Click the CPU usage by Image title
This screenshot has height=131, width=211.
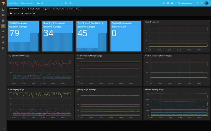pyautogui.click(x=16, y=90)
